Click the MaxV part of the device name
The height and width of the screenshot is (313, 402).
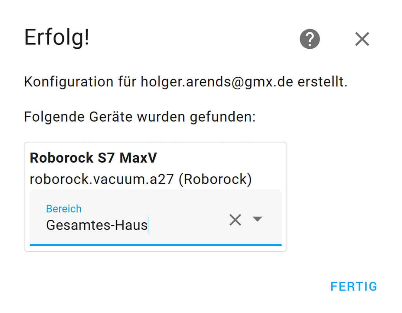[x=138, y=158]
